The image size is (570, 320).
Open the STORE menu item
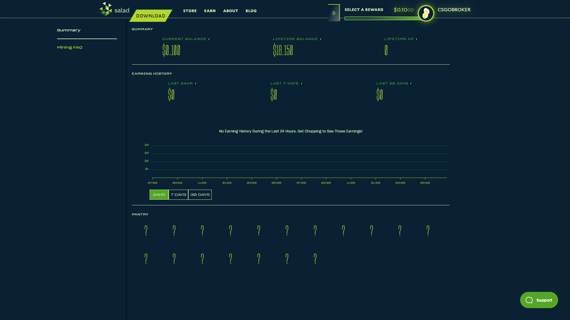[190, 11]
